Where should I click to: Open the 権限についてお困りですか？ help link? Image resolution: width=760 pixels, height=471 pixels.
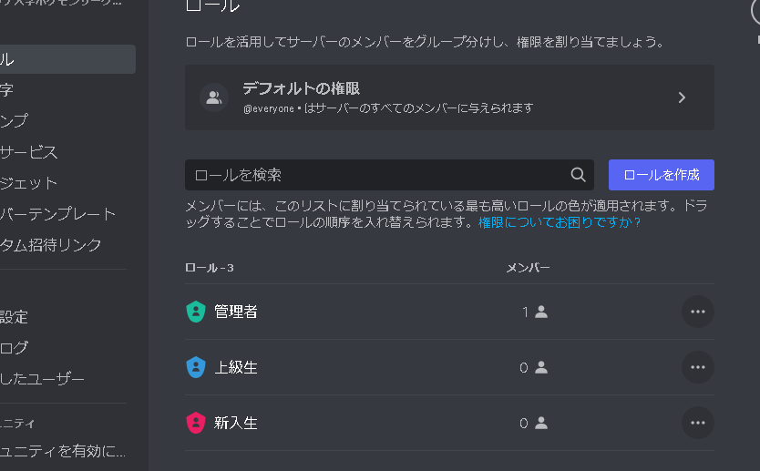coord(560,221)
